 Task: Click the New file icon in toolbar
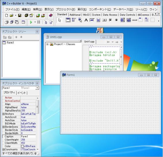(7, 16)
